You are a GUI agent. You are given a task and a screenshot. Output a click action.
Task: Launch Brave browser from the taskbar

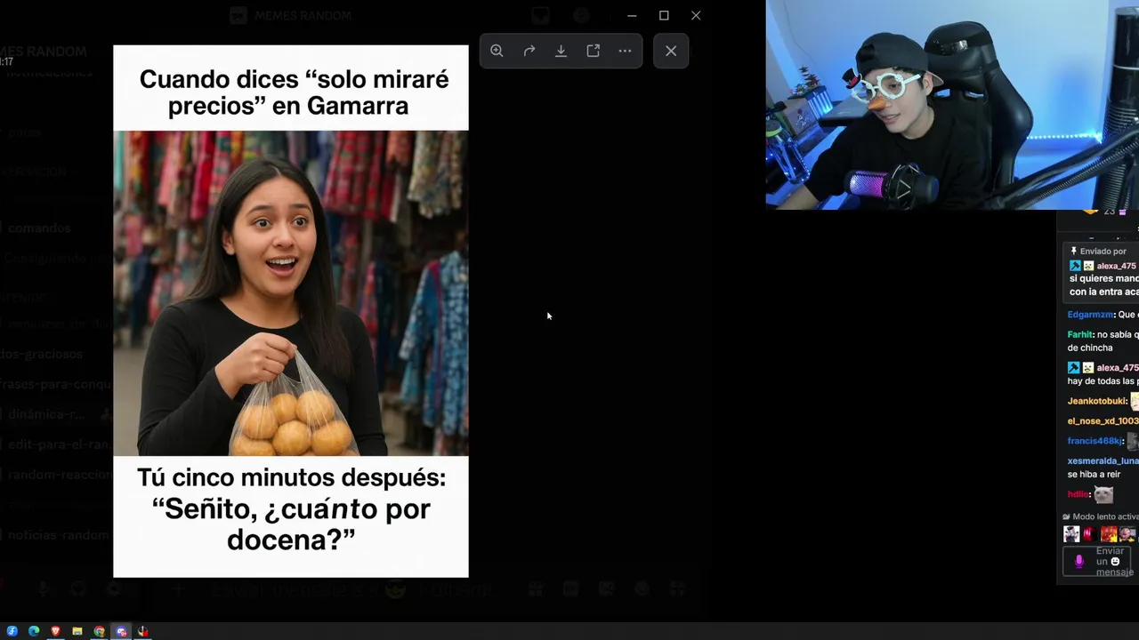[x=55, y=631]
